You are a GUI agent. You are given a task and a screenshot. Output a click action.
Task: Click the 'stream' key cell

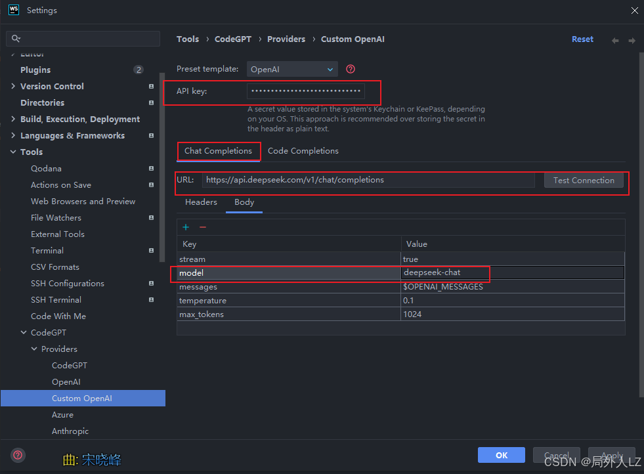coord(289,259)
